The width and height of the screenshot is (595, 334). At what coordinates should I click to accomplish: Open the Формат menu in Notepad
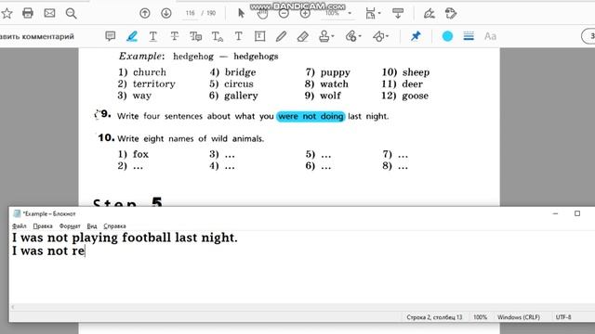click(x=70, y=226)
